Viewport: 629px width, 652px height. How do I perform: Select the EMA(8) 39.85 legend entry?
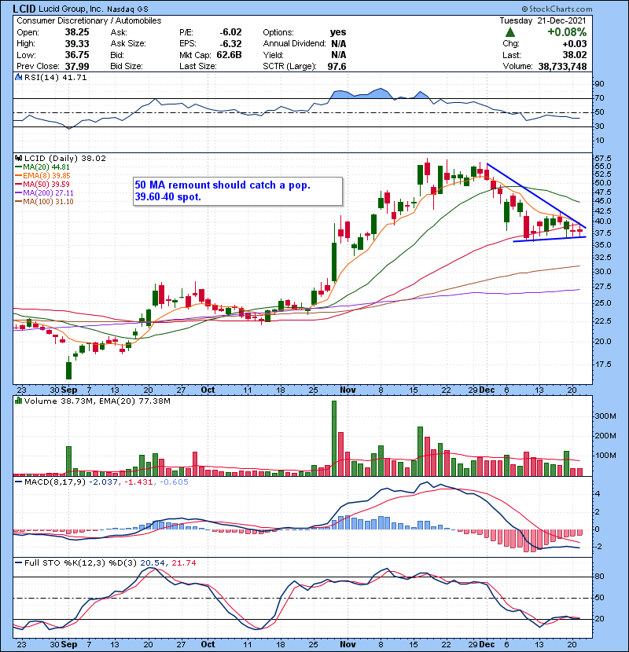click(42, 176)
